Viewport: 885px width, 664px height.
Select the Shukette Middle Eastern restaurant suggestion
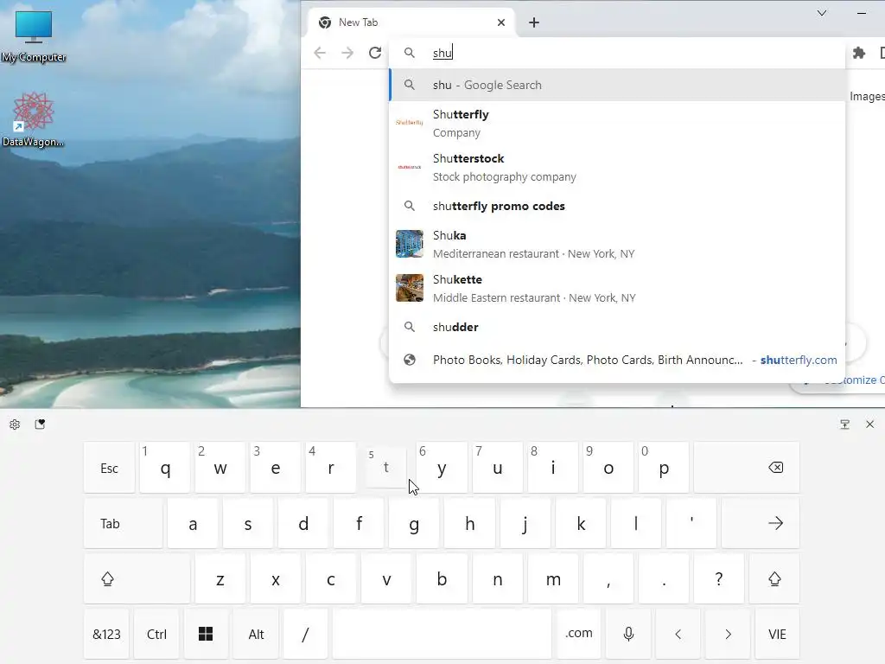pos(617,288)
